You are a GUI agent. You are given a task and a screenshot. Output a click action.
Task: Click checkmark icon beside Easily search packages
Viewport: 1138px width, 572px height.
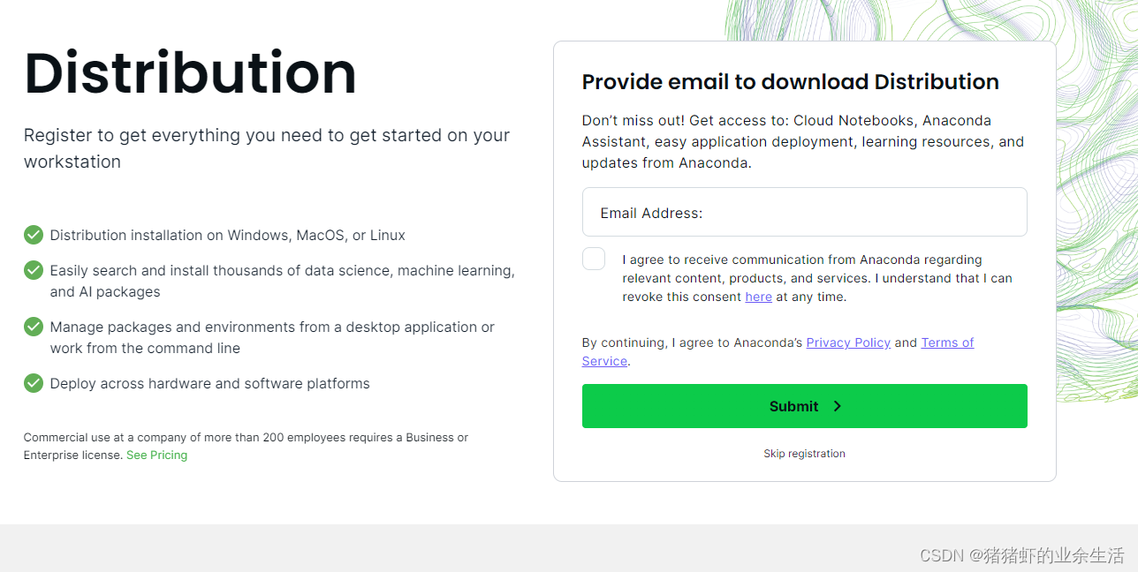(x=34, y=270)
